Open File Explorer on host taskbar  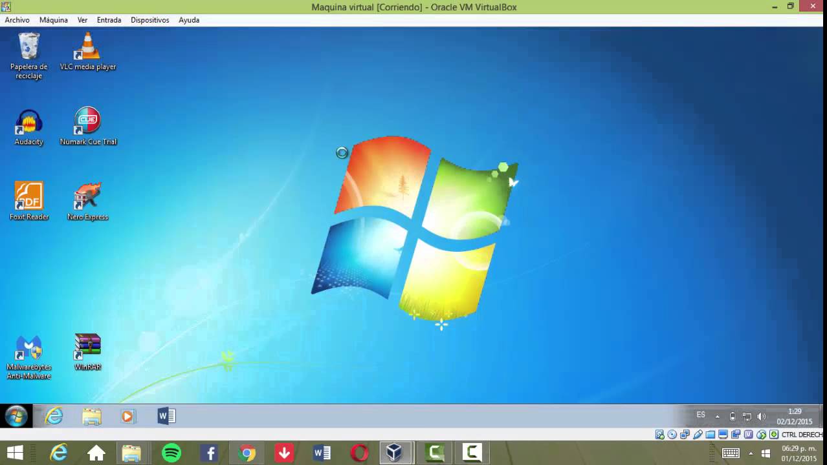pos(132,453)
